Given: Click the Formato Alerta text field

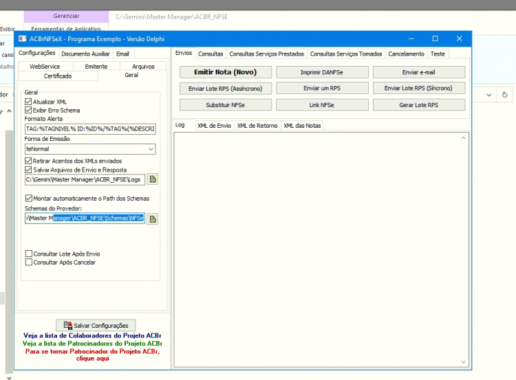Looking at the screenshot, I should [90, 129].
